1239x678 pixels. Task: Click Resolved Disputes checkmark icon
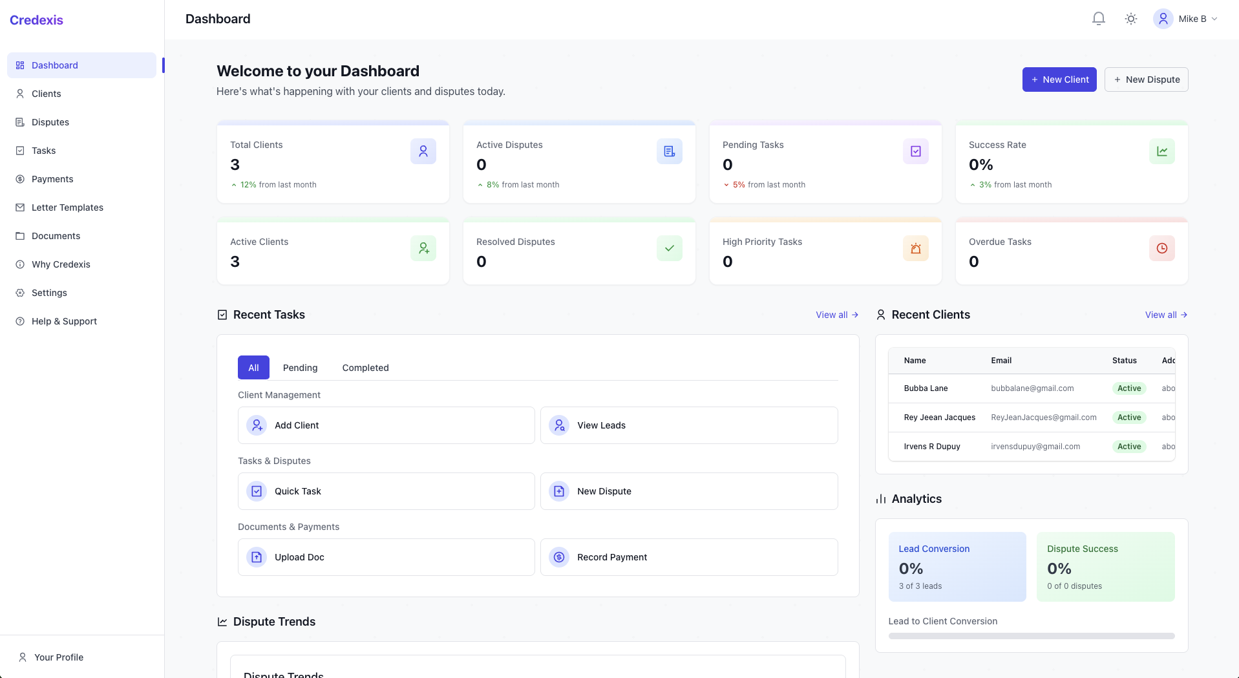point(670,248)
